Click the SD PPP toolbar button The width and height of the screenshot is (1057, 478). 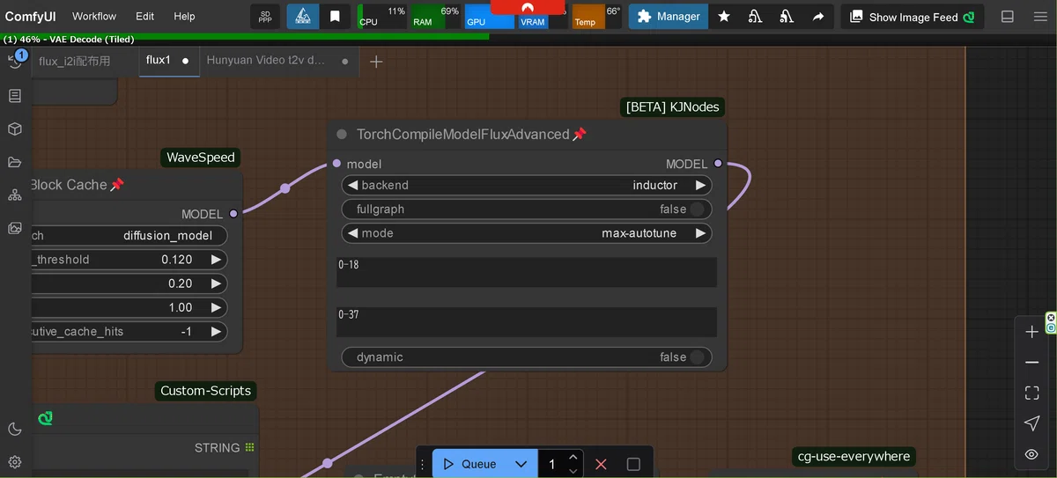click(265, 17)
